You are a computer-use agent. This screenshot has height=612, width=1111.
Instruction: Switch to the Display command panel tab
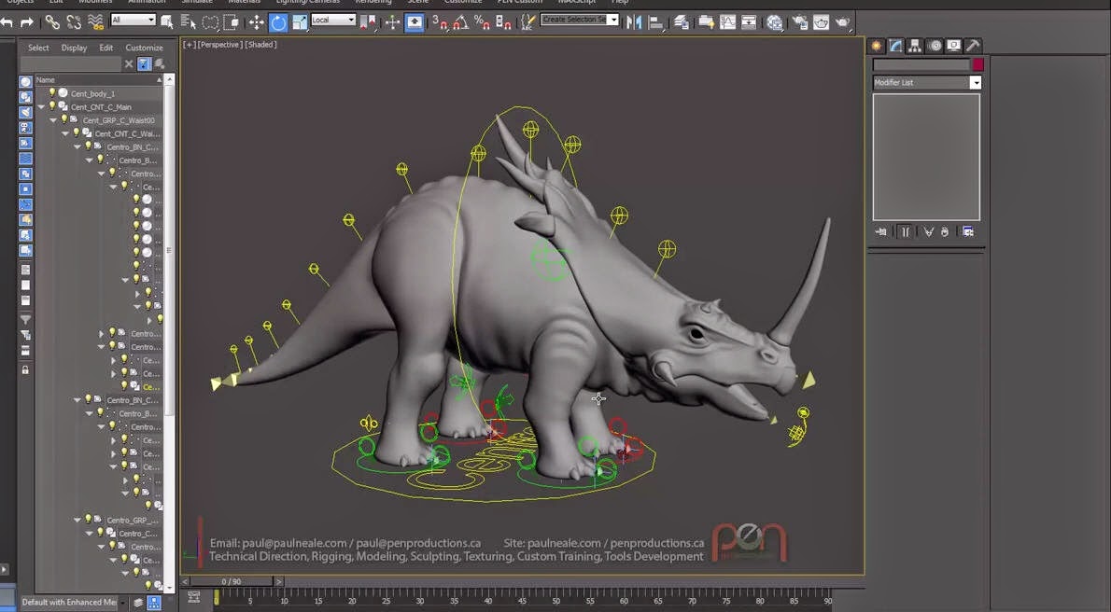[x=954, y=46]
